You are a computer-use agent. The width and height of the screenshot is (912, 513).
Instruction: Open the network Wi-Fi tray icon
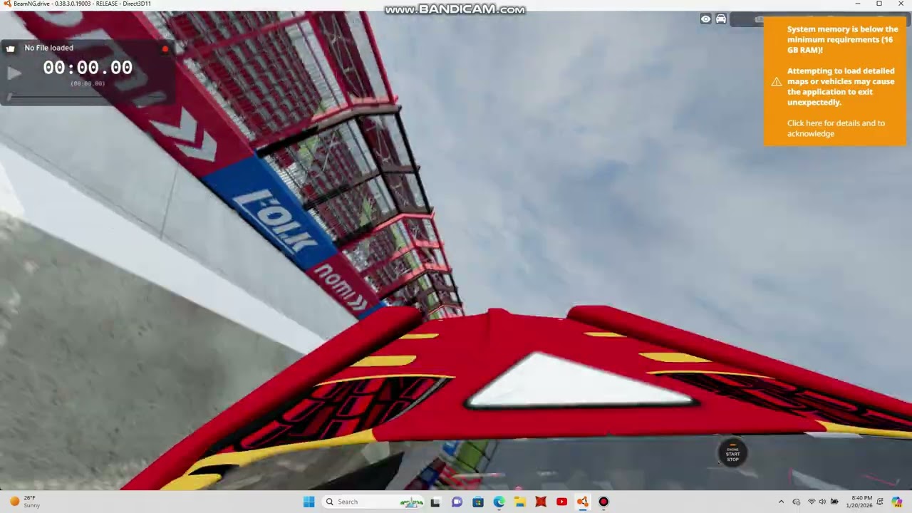pos(811,502)
